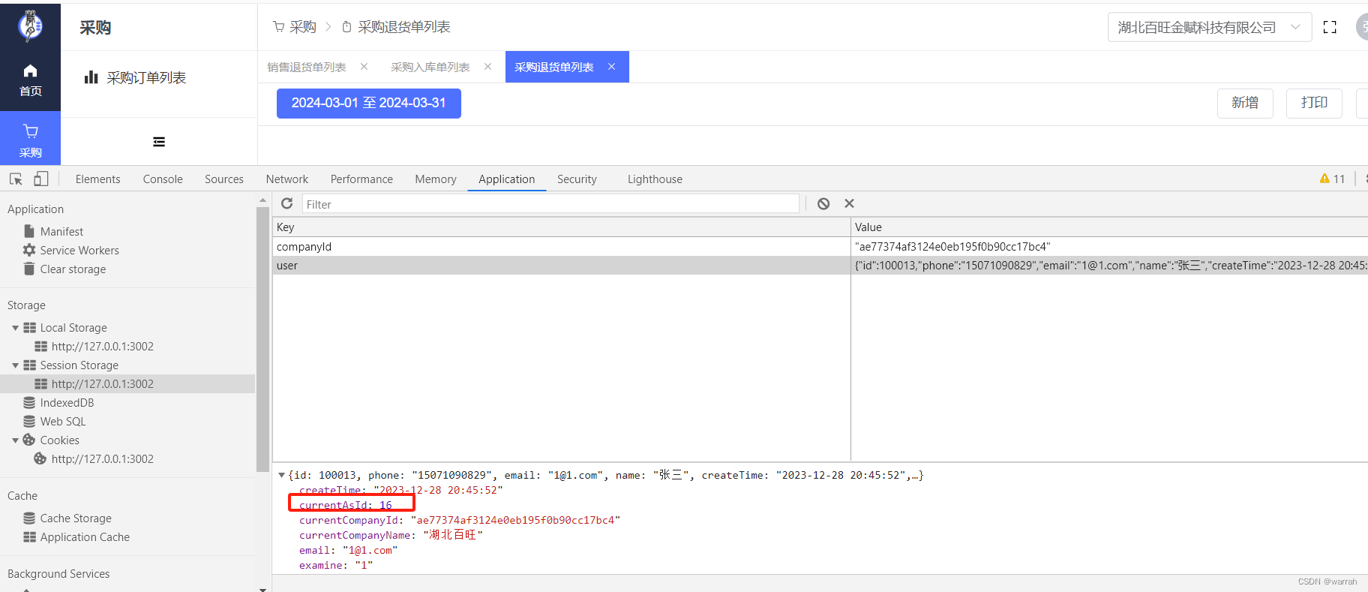Switch to the Console tab
1368x592 pixels.
pos(163,179)
